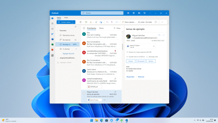
Task: Open the Windows Start menu
Action: [x=91, y=120]
